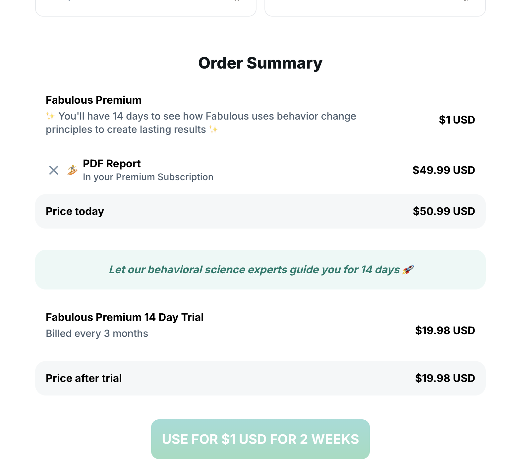517x473 pixels.
Task: Click the PDF Report item title
Action: click(112, 164)
